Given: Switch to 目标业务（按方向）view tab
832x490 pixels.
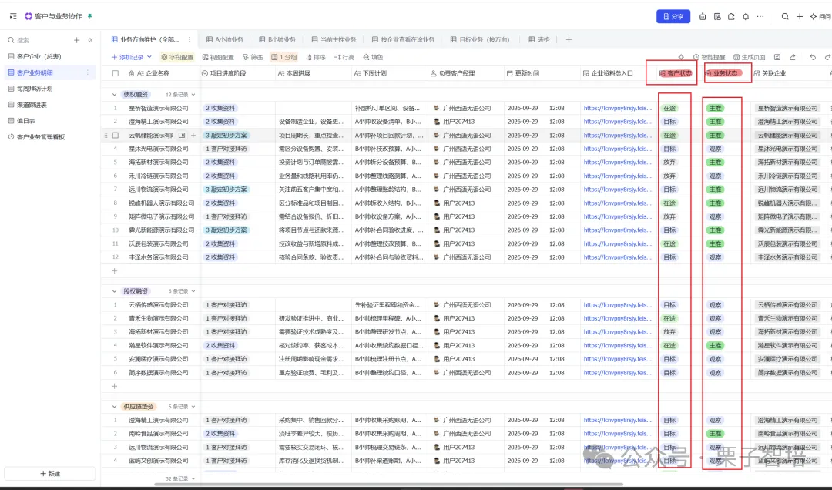Looking at the screenshot, I should point(480,39).
